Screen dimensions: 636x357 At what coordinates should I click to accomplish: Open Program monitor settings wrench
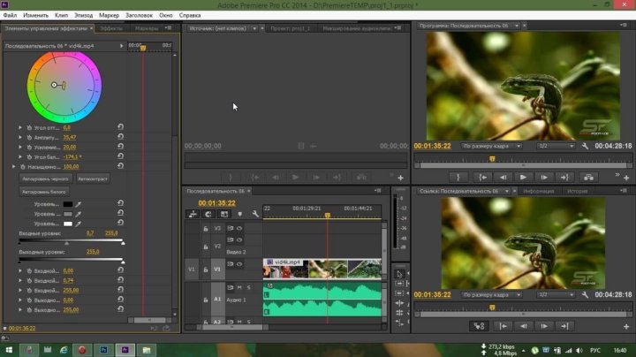[585, 146]
